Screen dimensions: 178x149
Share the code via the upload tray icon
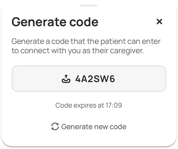66,79
